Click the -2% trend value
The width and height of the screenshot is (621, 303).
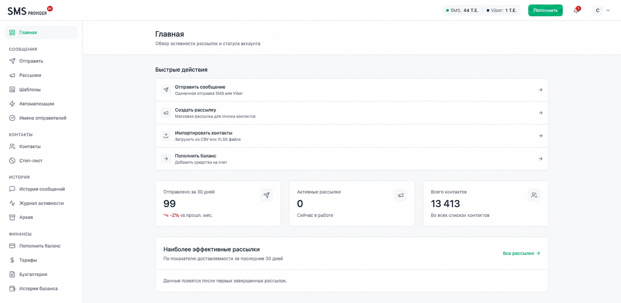point(174,215)
